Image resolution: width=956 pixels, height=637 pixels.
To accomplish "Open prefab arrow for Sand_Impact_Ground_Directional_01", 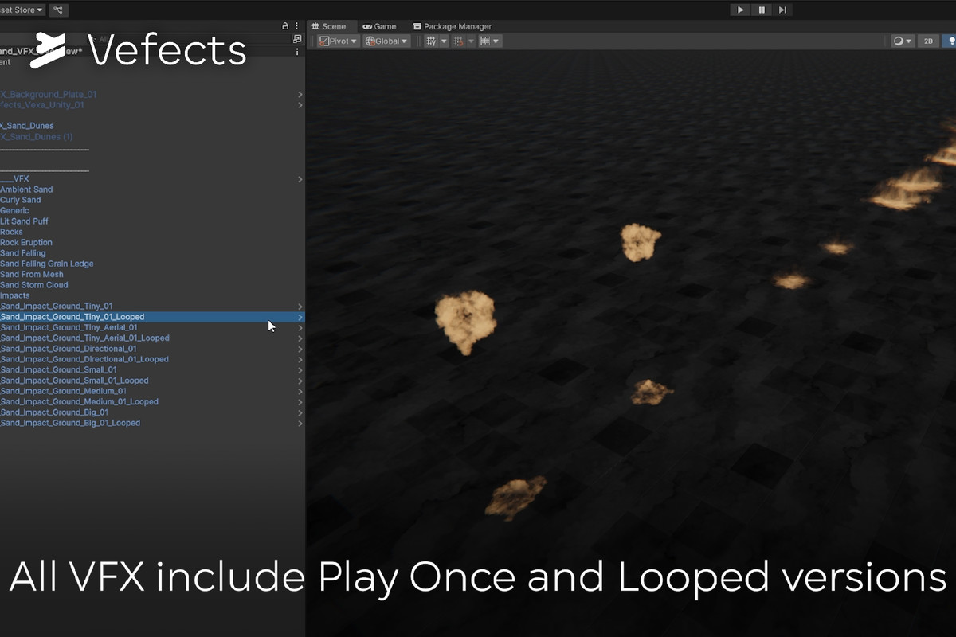I will tap(300, 349).
